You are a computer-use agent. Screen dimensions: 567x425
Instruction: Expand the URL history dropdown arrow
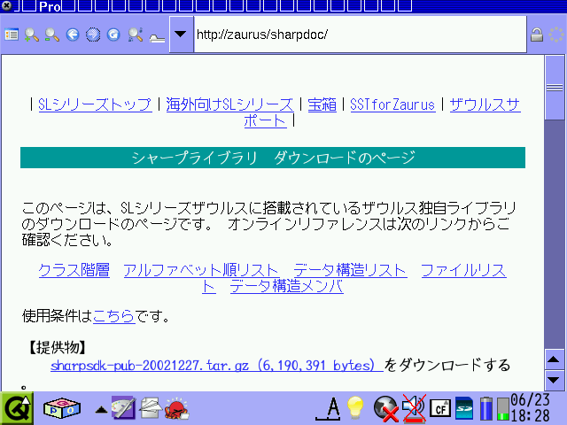[x=181, y=35]
